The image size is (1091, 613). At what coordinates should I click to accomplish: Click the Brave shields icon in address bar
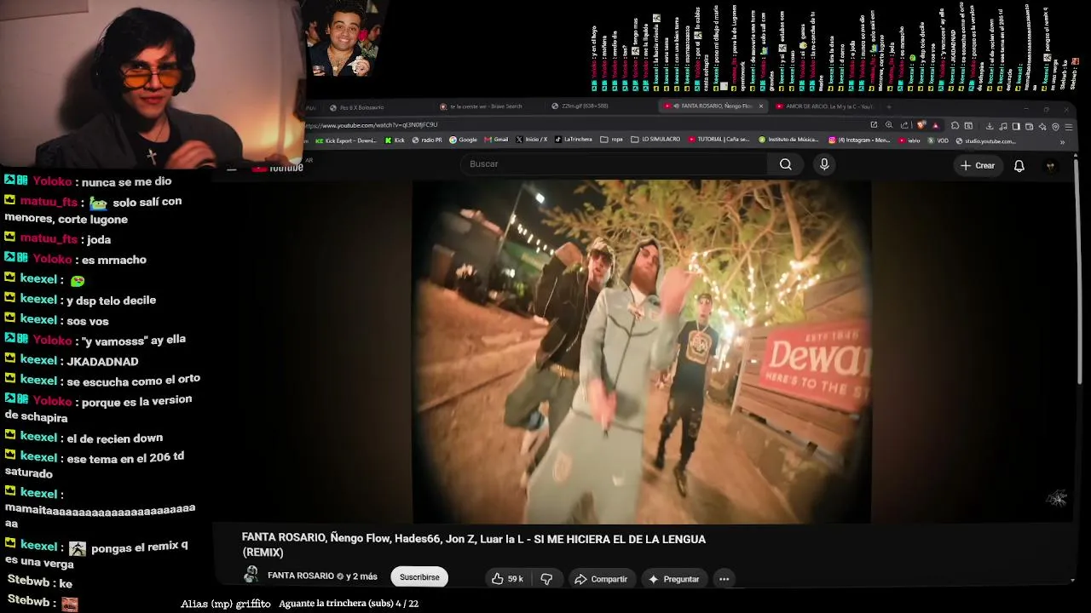(x=921, y=125)
